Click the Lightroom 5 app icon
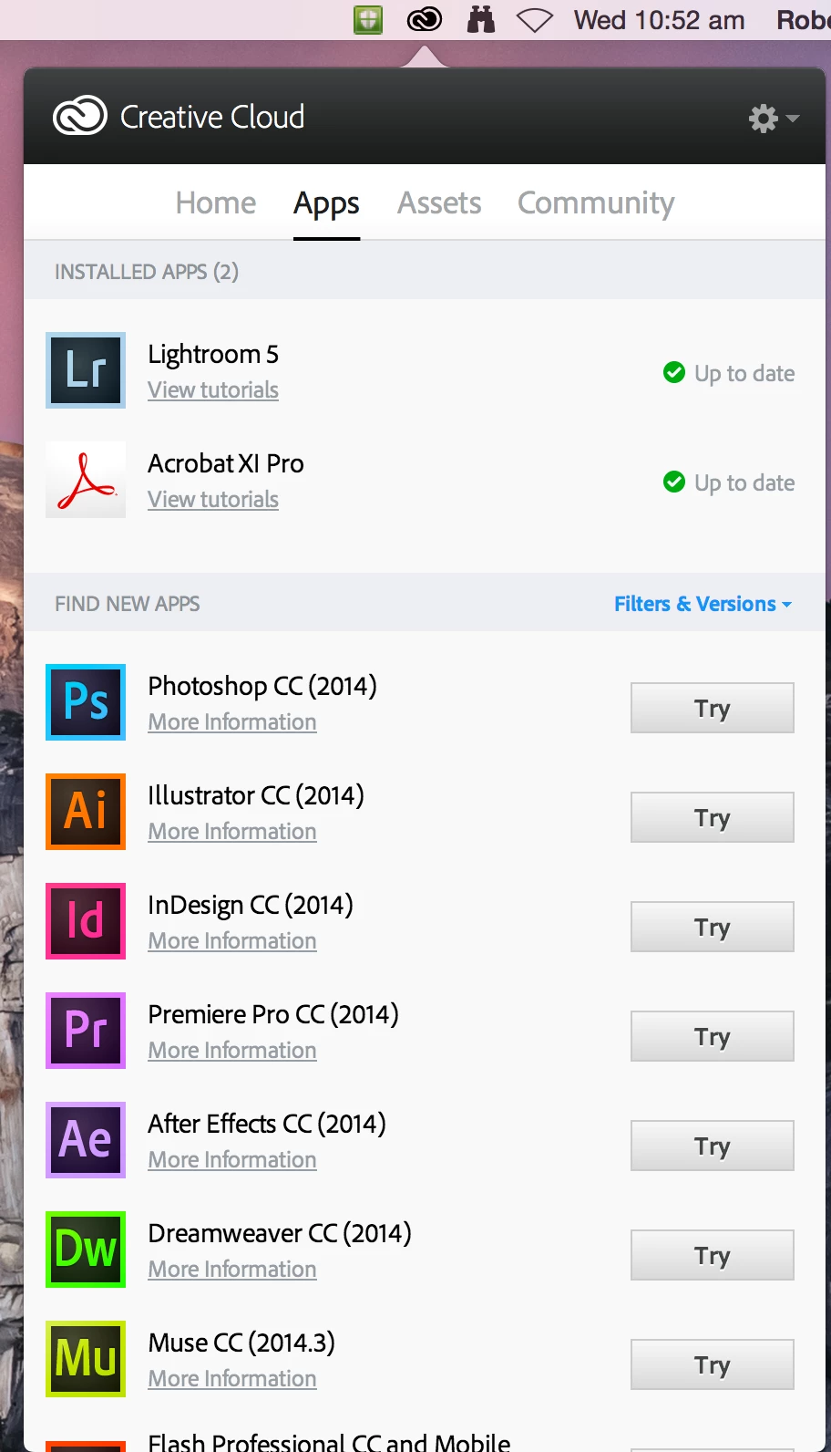This screenshot has height=1452, width=831. pos(86,370)
